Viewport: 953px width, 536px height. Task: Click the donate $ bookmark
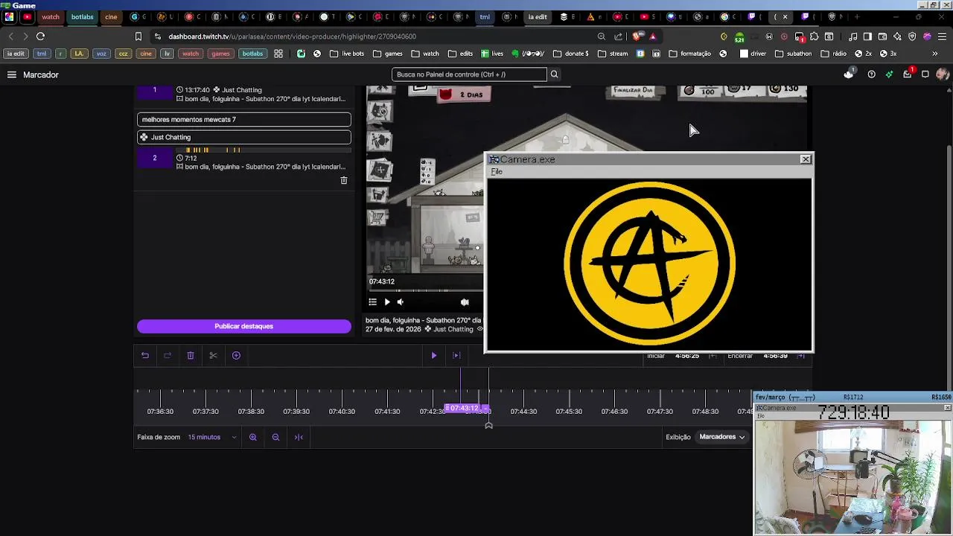point(571,54)
